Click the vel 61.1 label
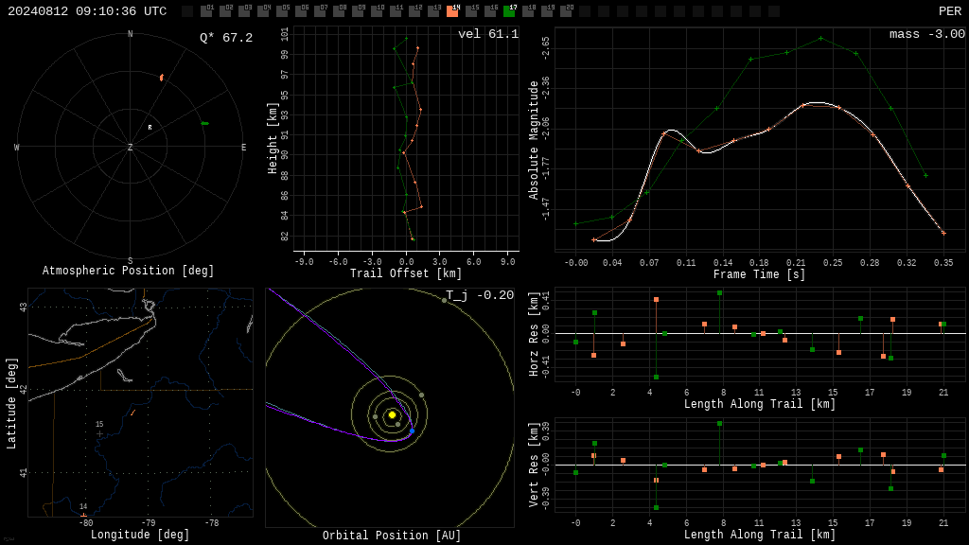 click(488, 34)
